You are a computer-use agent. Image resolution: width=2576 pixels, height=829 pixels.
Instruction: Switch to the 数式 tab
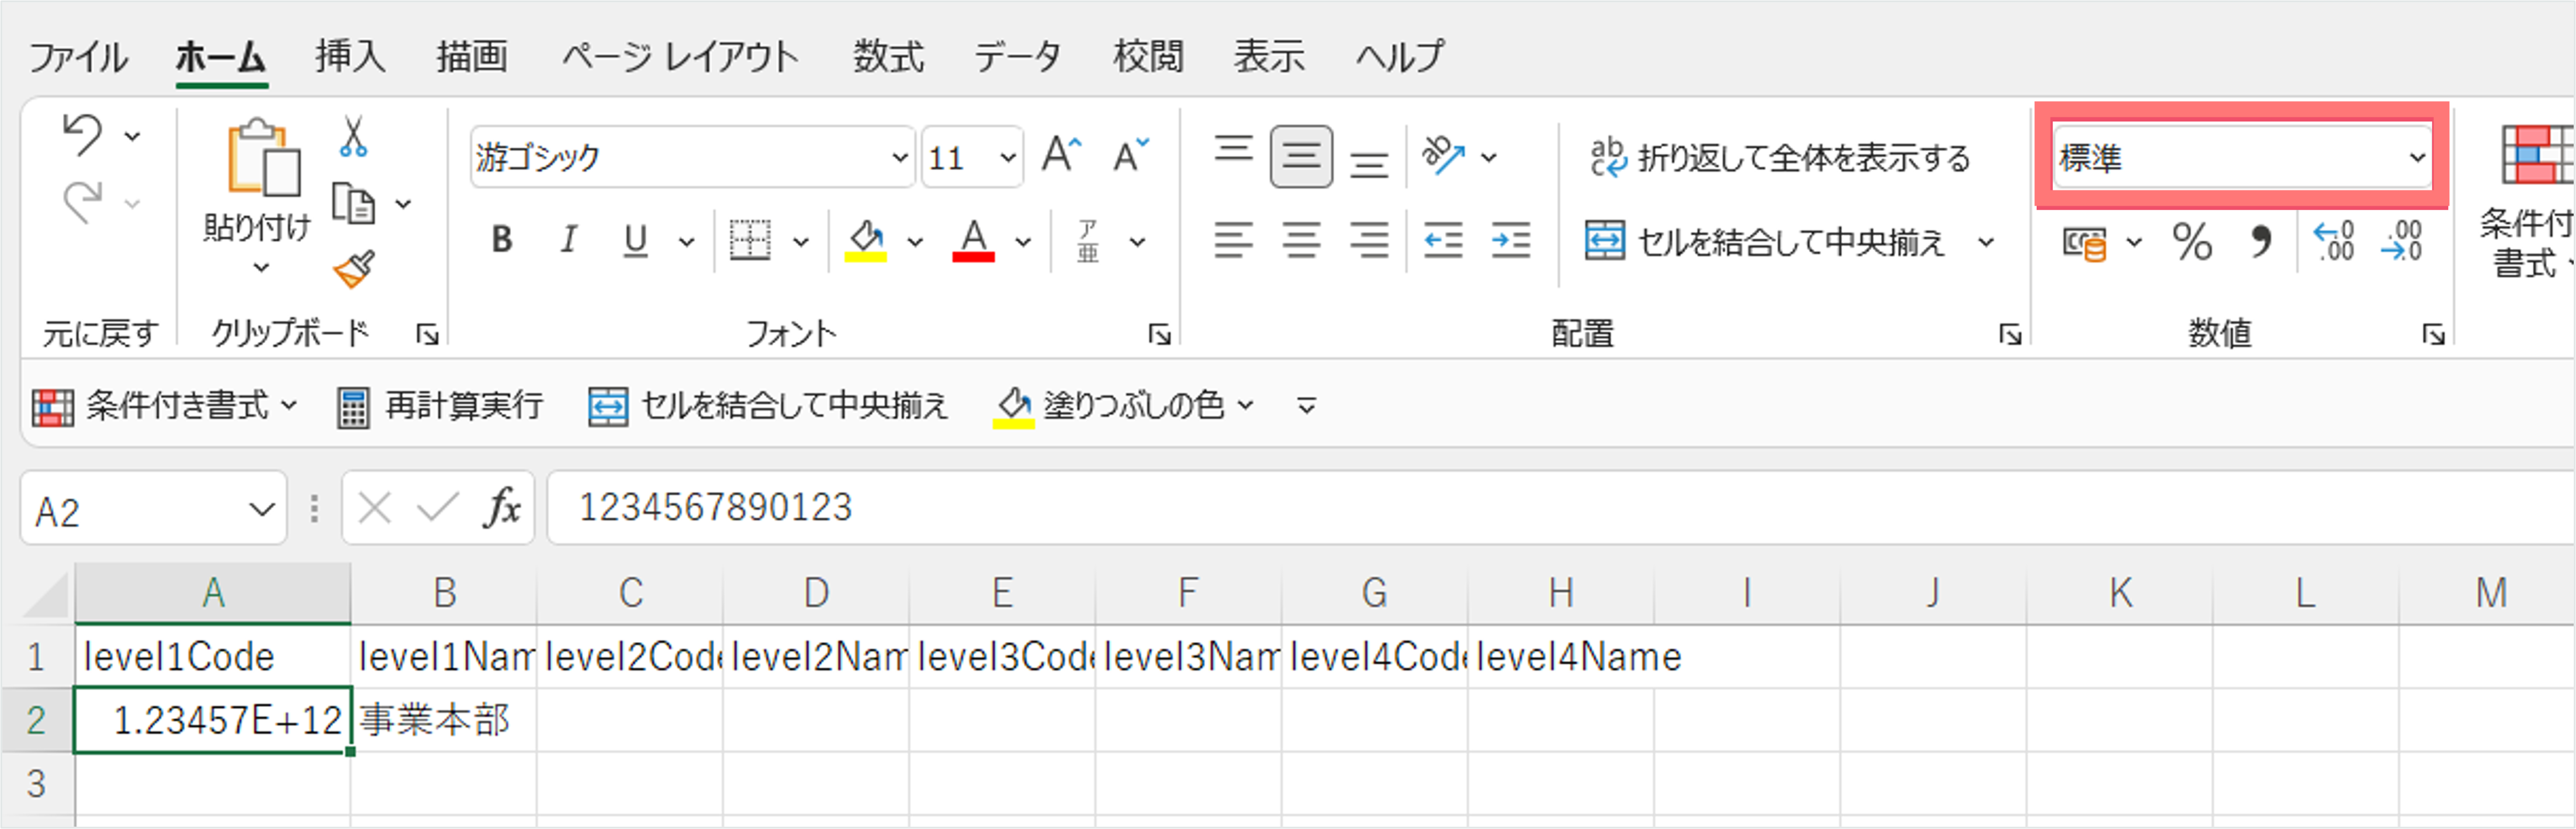(x=888, y=56)
